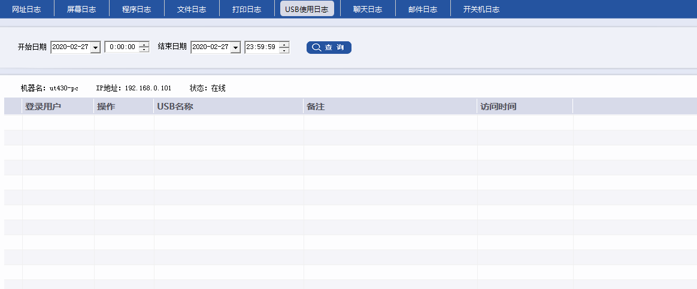Open the 聊天日志 tab
The image size is (697, 289).
(368, 9)
